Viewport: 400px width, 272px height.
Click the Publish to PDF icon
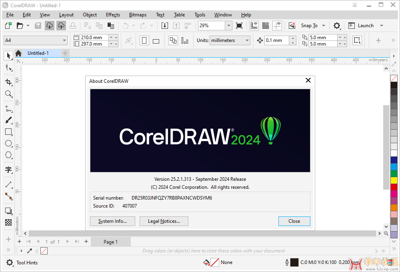pyautogui.click(x=188, y=26)
